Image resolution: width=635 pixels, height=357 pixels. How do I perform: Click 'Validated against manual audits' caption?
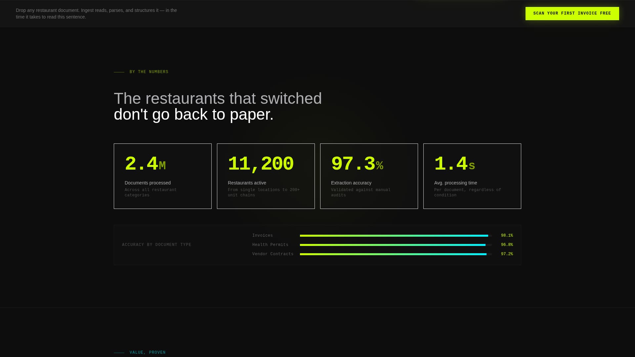(x=360, y=193)
